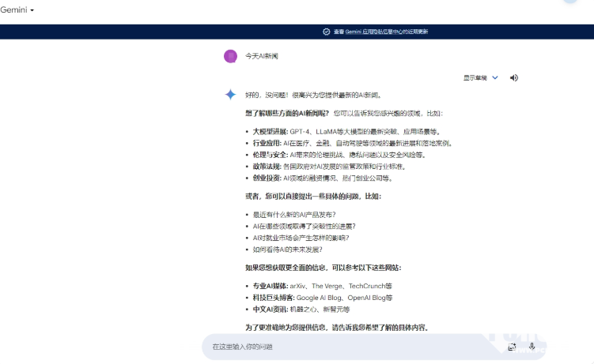This screenshot has height=364, width=594.
Task: Click the upload image icon in input bar
Action: [512, 346]
